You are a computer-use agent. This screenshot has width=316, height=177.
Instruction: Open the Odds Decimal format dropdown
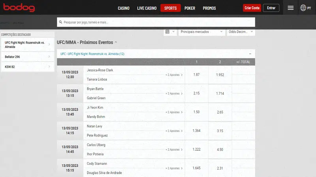240,32
